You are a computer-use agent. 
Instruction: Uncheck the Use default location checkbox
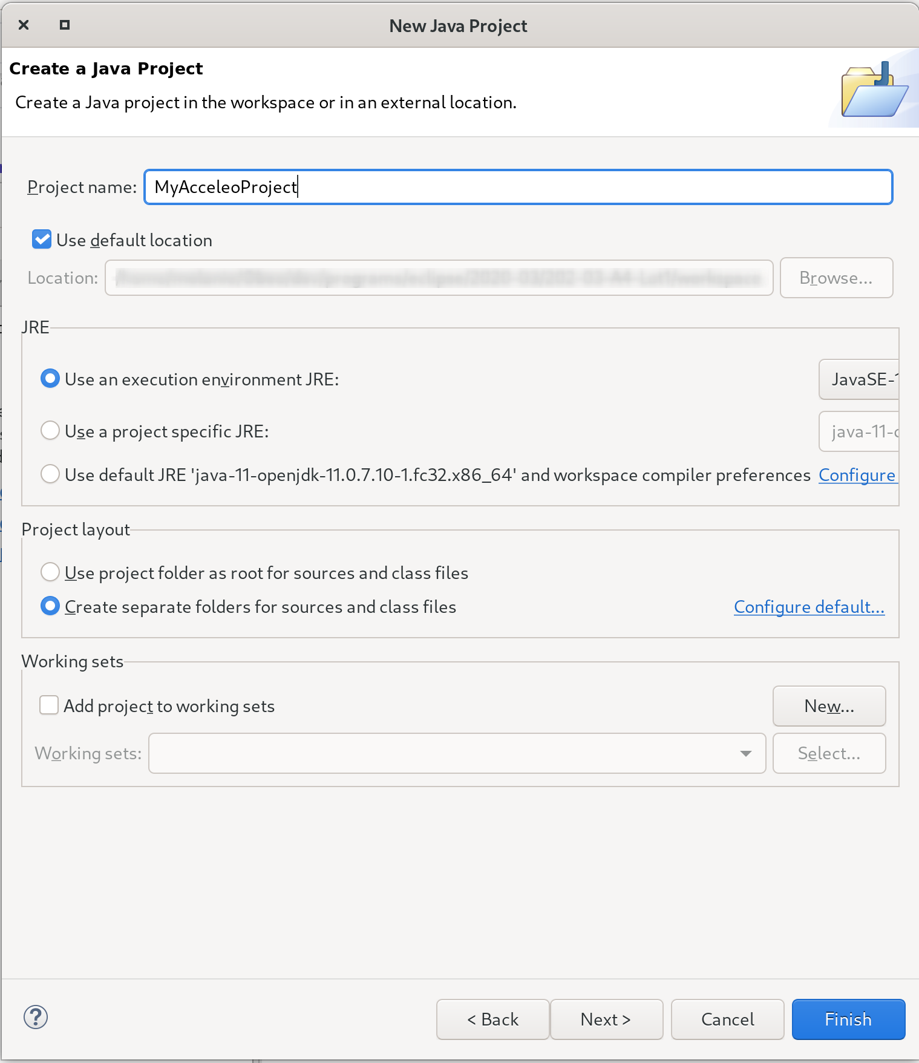pos(41,239)
